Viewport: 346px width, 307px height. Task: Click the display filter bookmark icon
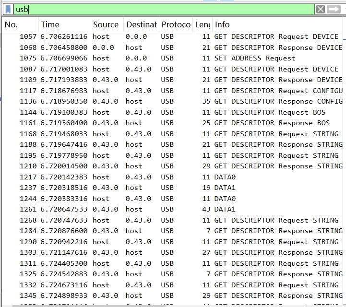[8, 9]
